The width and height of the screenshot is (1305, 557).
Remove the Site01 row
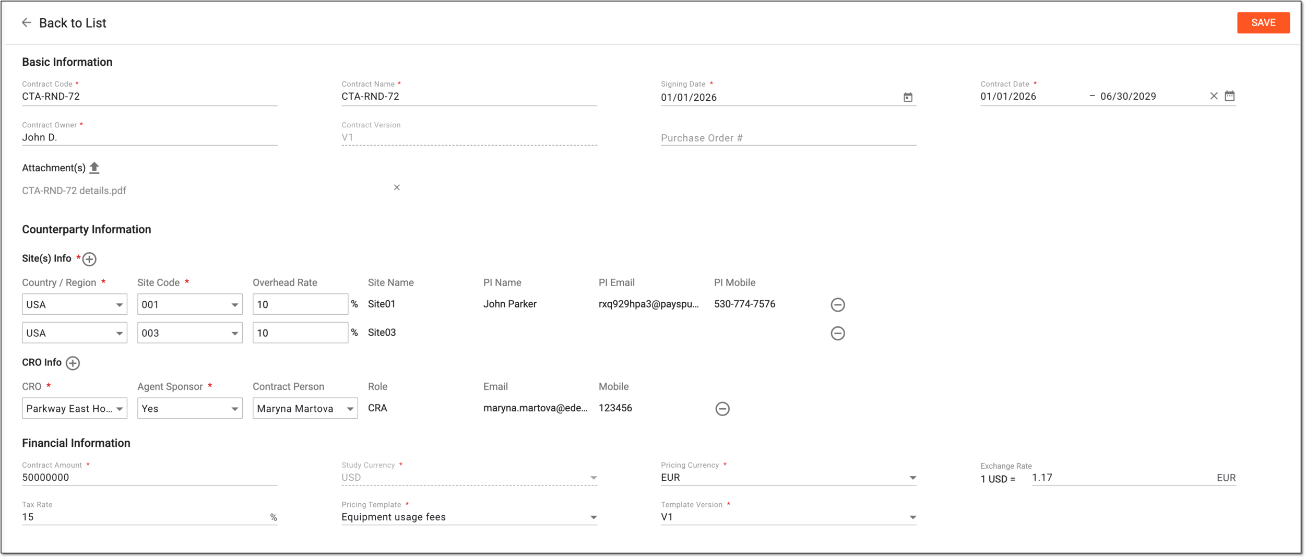point(837,304)
